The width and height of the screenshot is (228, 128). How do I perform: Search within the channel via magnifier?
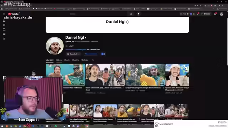coord(93,60)
